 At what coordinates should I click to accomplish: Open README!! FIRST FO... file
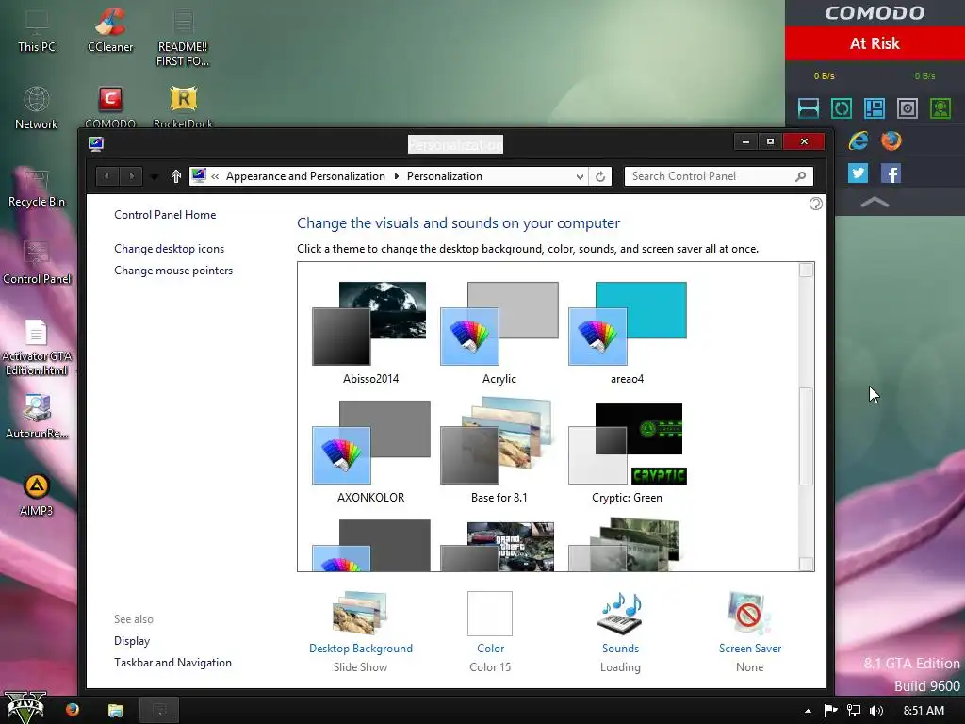183,37
